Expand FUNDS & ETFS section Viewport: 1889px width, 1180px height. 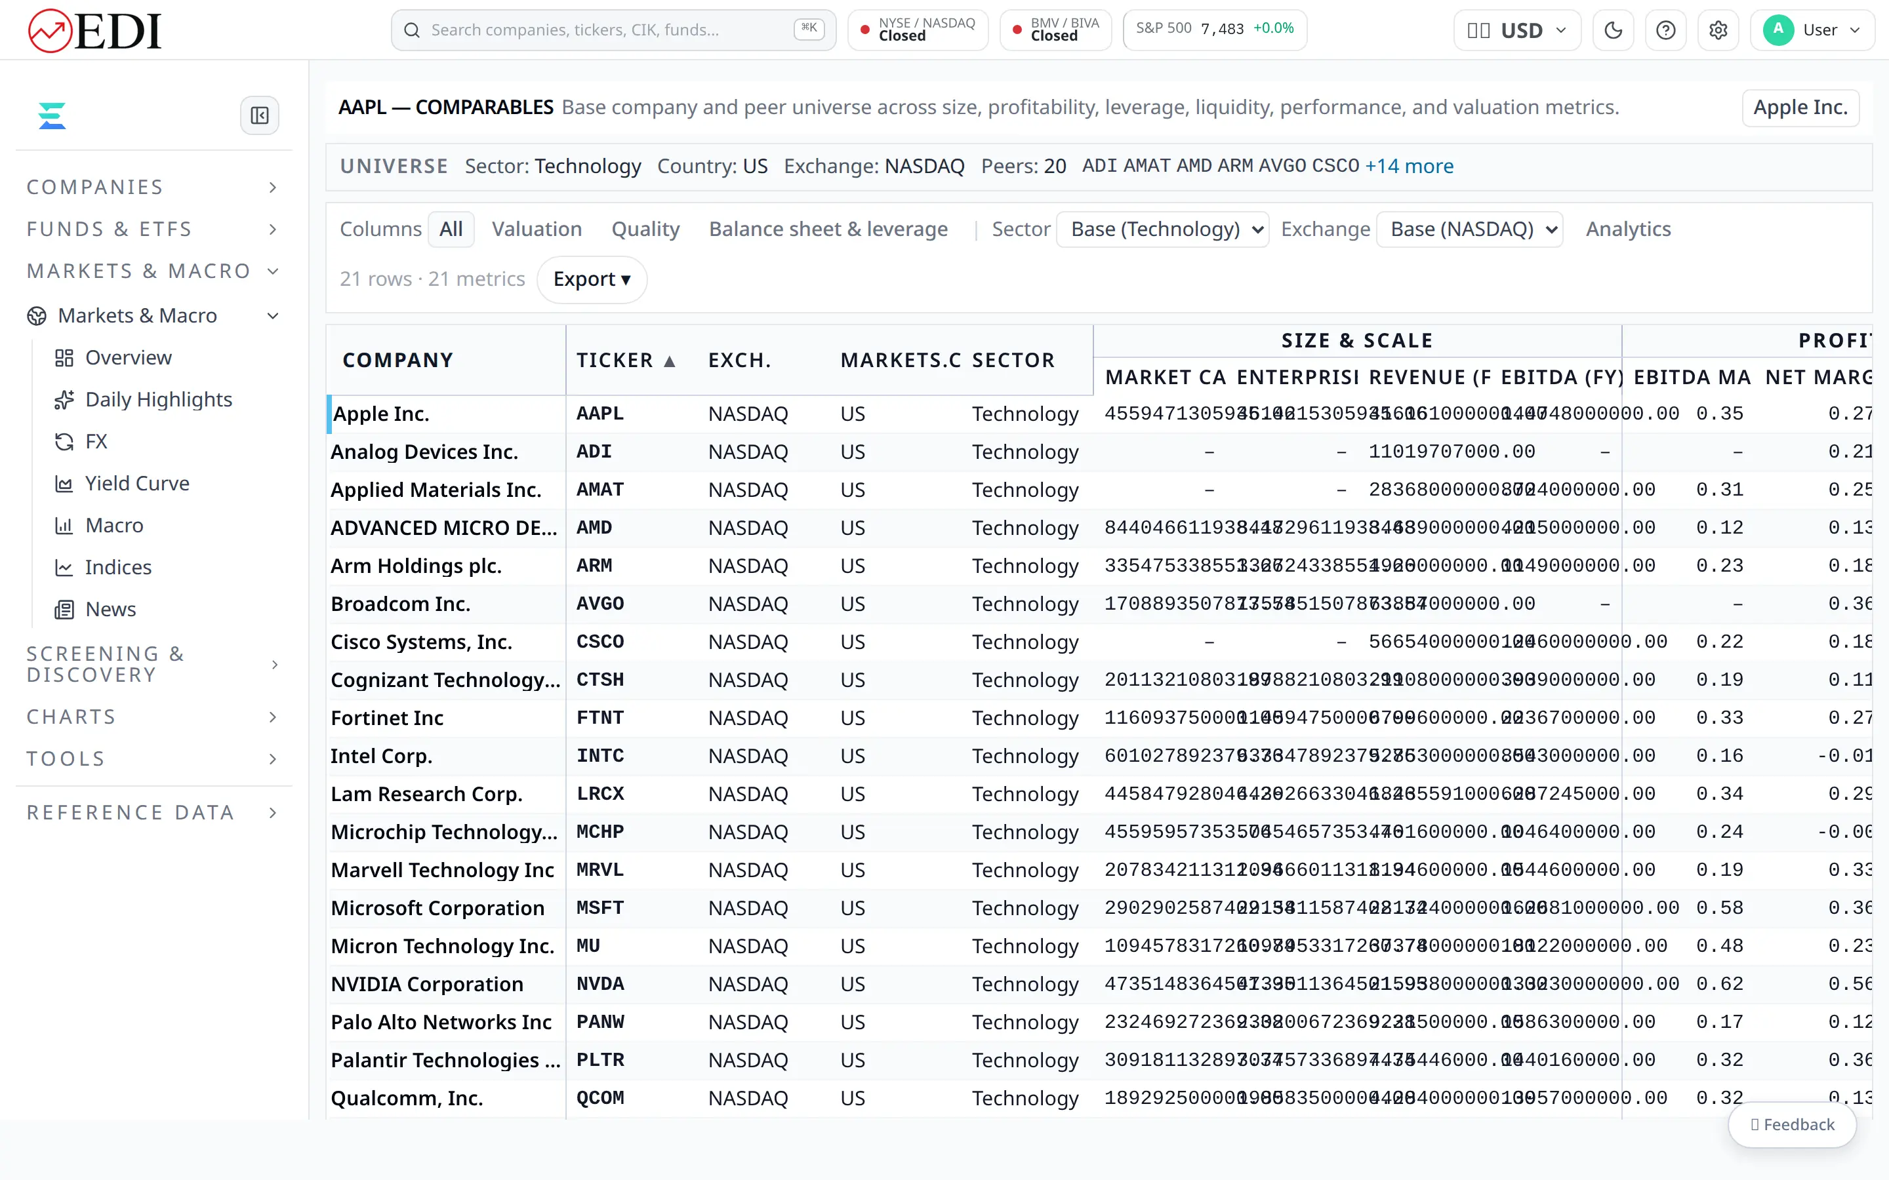153,229
